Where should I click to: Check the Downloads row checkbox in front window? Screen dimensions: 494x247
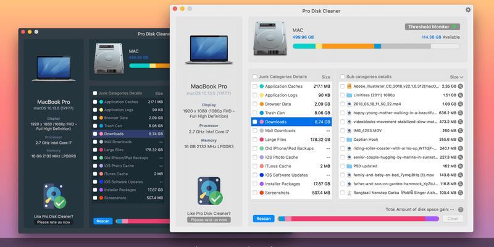255,122
